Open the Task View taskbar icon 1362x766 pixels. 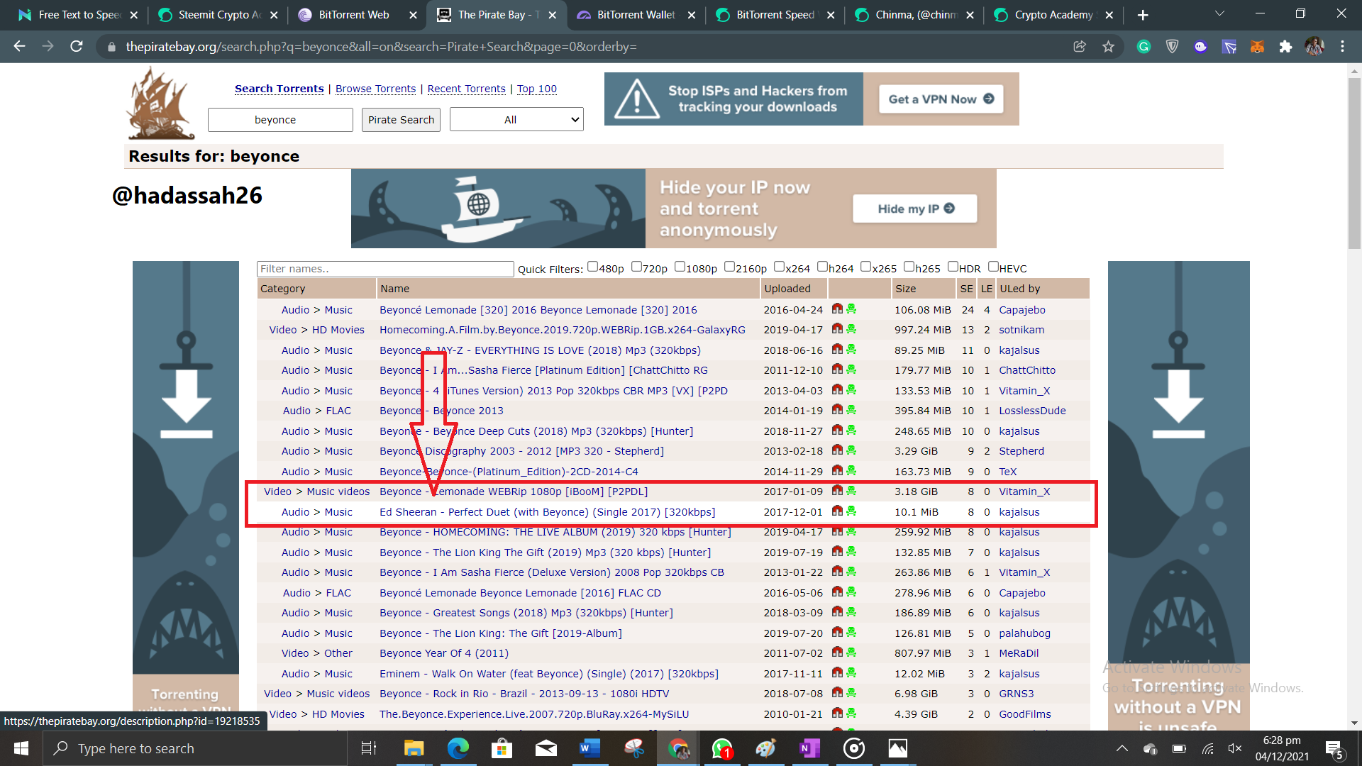pos(369,748)
